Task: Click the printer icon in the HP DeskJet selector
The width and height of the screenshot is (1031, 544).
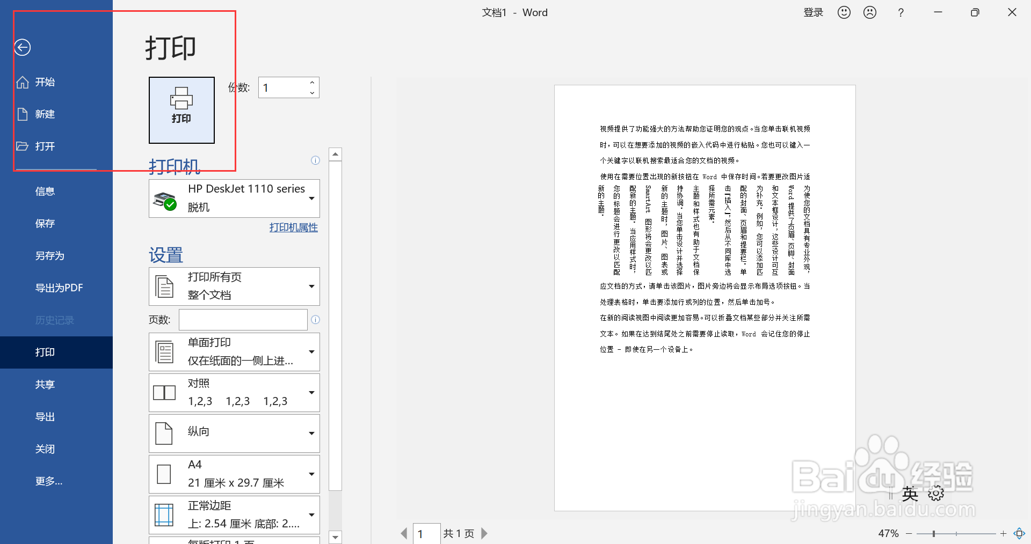Action: [x=165, y=201]
